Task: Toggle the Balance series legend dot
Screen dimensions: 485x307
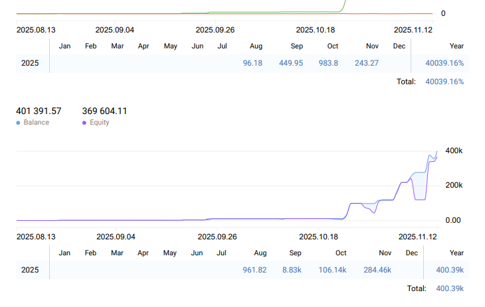Action: pyautogui.click(x=19, y=123)
